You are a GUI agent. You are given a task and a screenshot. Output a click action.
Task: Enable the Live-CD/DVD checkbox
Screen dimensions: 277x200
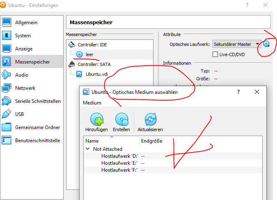[x=215, y=55]
